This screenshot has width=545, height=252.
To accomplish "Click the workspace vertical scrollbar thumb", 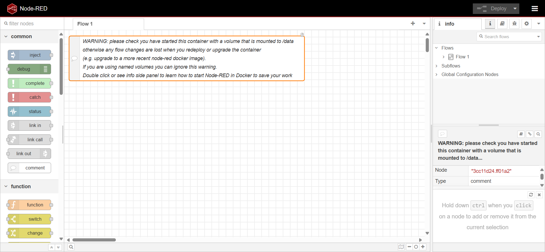I will [x=427, y=45].
